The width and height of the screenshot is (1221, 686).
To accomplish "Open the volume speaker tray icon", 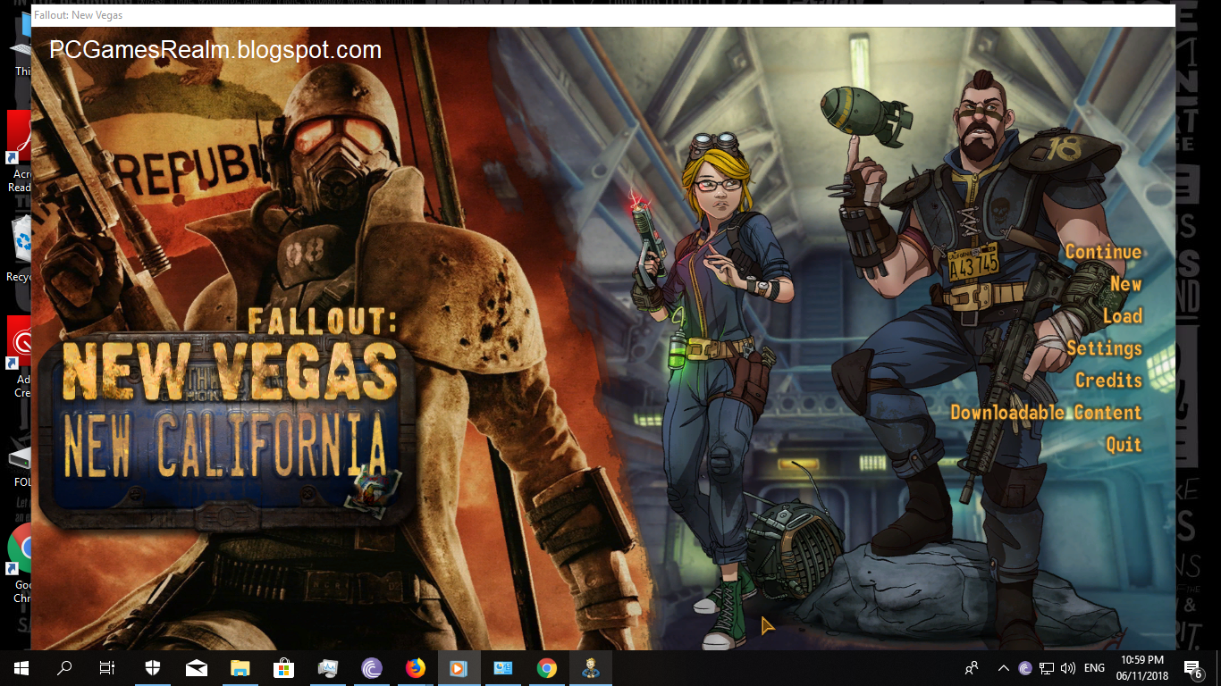I will pyautogui.click(x=1068, y=668).
